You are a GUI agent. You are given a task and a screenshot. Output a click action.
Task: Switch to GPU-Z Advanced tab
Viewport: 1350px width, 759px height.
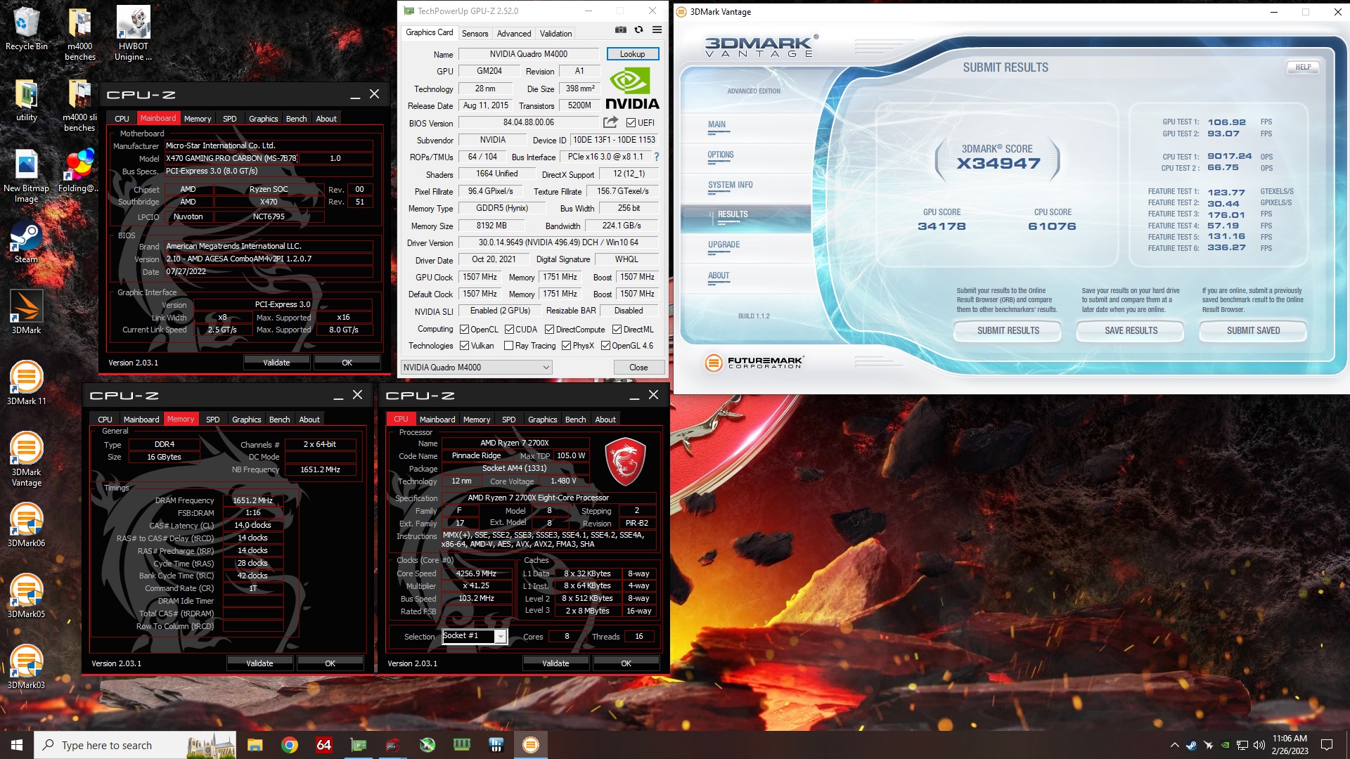click(514, 34)
